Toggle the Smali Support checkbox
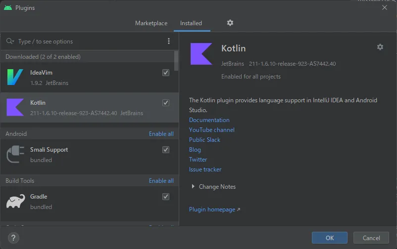Image resolution: width=397 pixels, height=249 pixels. click(166, 150)
